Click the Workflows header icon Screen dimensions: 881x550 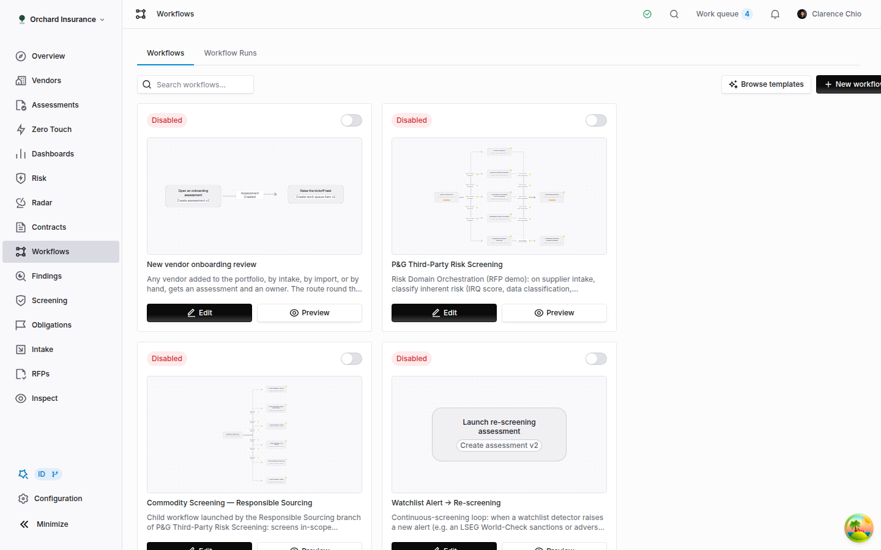141,14
